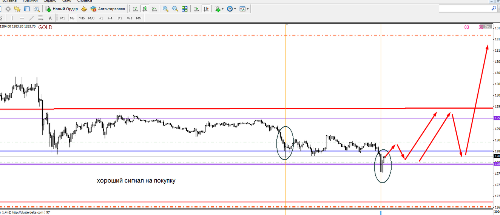Click the Новый Ордер button

click(x=62, y=9)
